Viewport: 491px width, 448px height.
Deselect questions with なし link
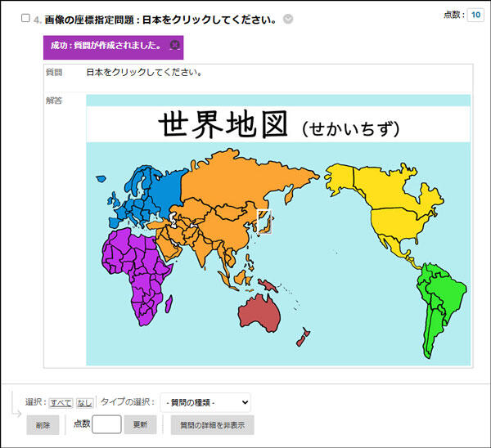point(84,403)
